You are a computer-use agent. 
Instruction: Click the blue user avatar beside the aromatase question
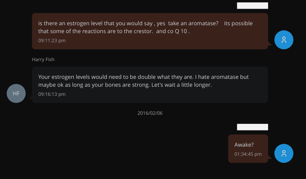[x=283, y=40]
